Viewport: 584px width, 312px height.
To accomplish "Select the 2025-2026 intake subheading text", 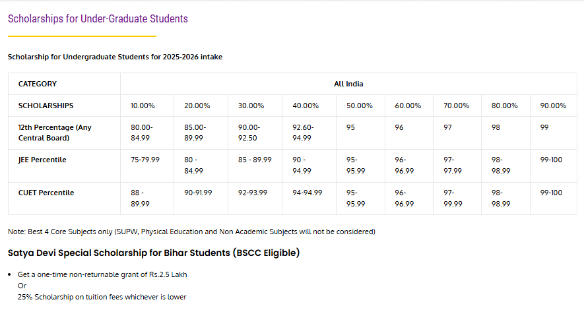I will click(115, 57).
